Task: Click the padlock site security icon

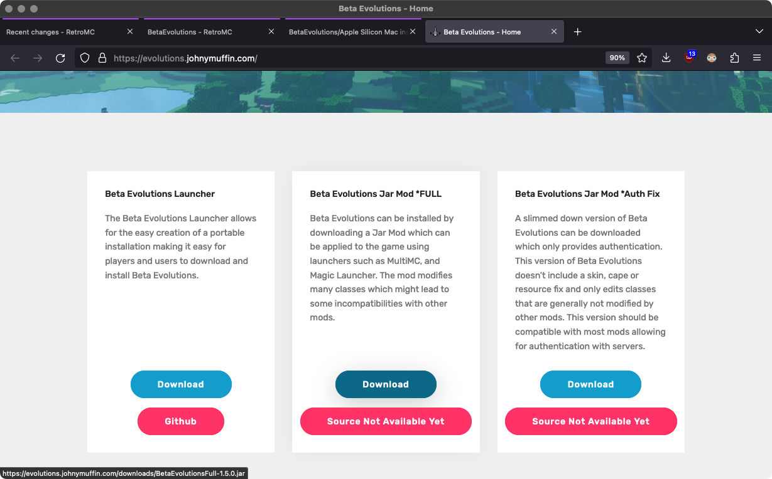Action: [102, 58]
